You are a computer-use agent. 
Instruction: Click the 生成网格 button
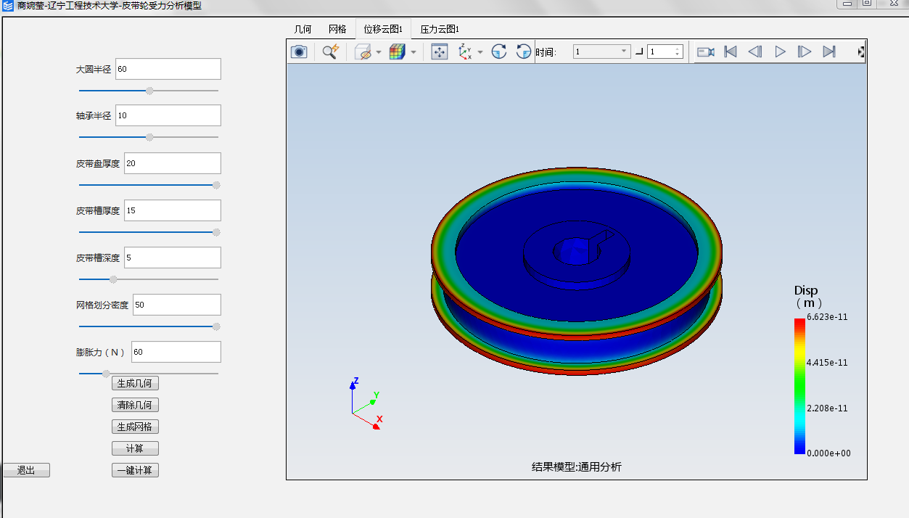pyautogui.click(x=135, y=427)
